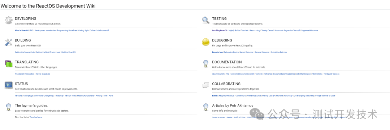The image size is (390, 130).
Task: Open Automatic Regression Tests external link
Action: (x=287, y=31)
